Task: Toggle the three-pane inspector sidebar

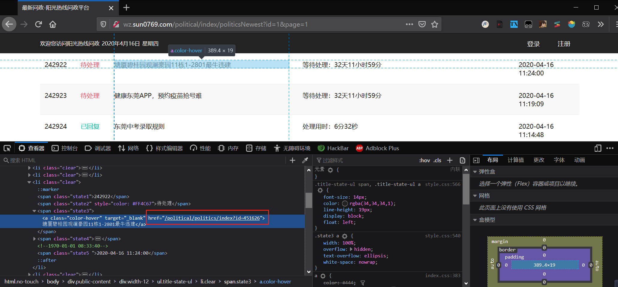Action: click(x=476, y=160)
